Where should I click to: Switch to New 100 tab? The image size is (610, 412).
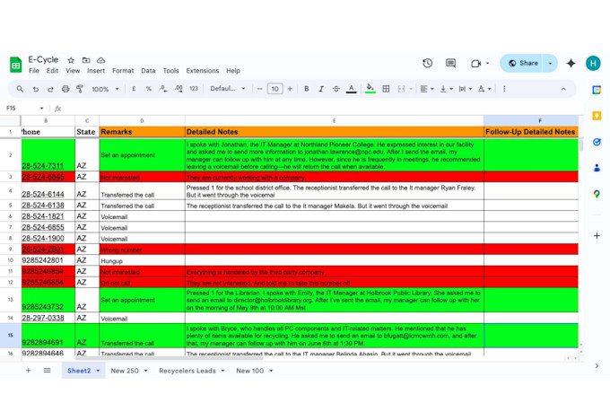pyautogui.click(x=249, y=371)
